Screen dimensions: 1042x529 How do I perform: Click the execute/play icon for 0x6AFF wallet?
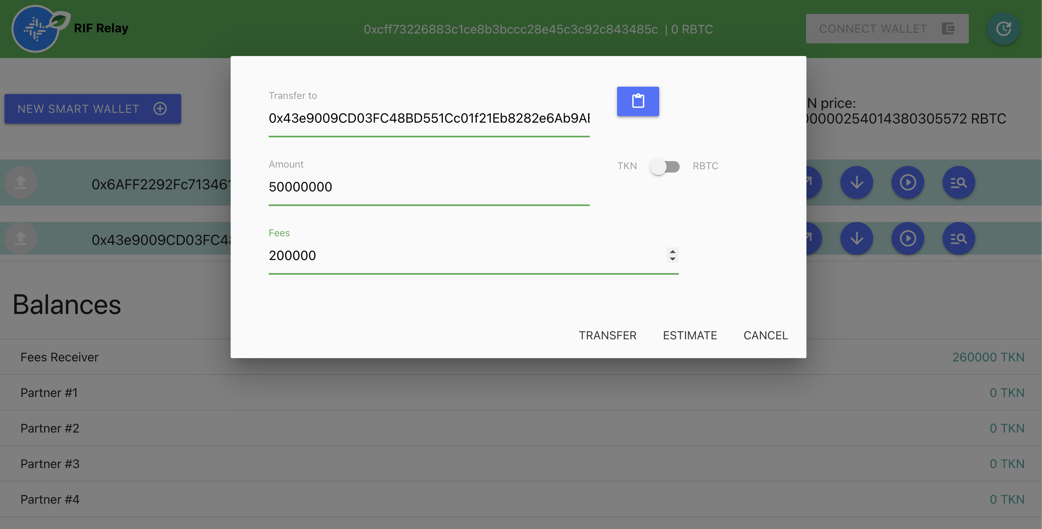tap(908, 182)
